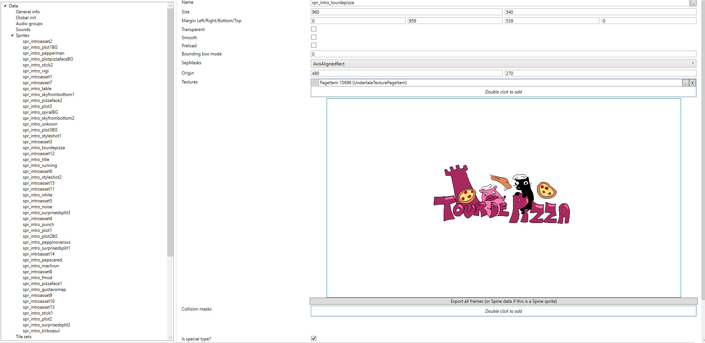
Task: Uncheck the "Is special type?" checkbox
Action: coord(313,338)
